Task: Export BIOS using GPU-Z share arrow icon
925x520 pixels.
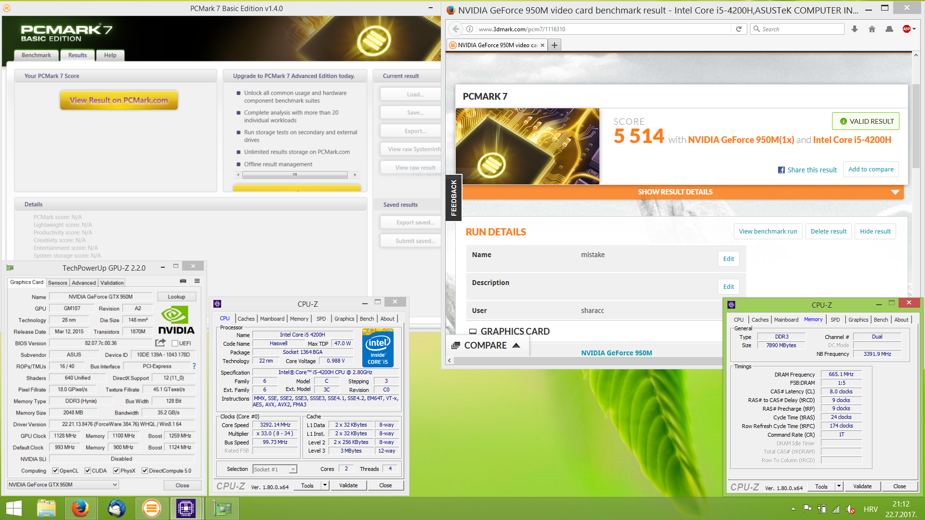Action: (x=160, y=343)
